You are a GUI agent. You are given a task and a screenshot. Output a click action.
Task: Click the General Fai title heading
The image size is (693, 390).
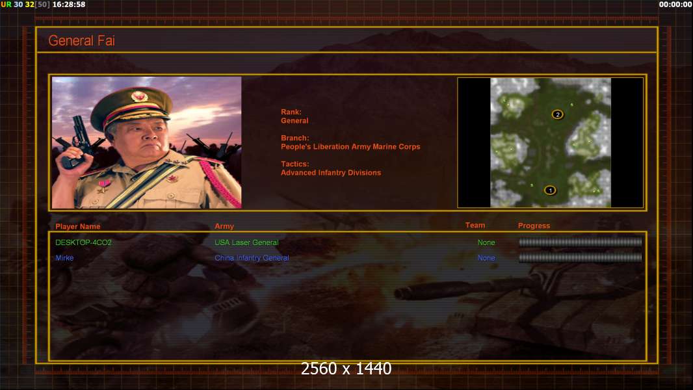coord(81,41)
